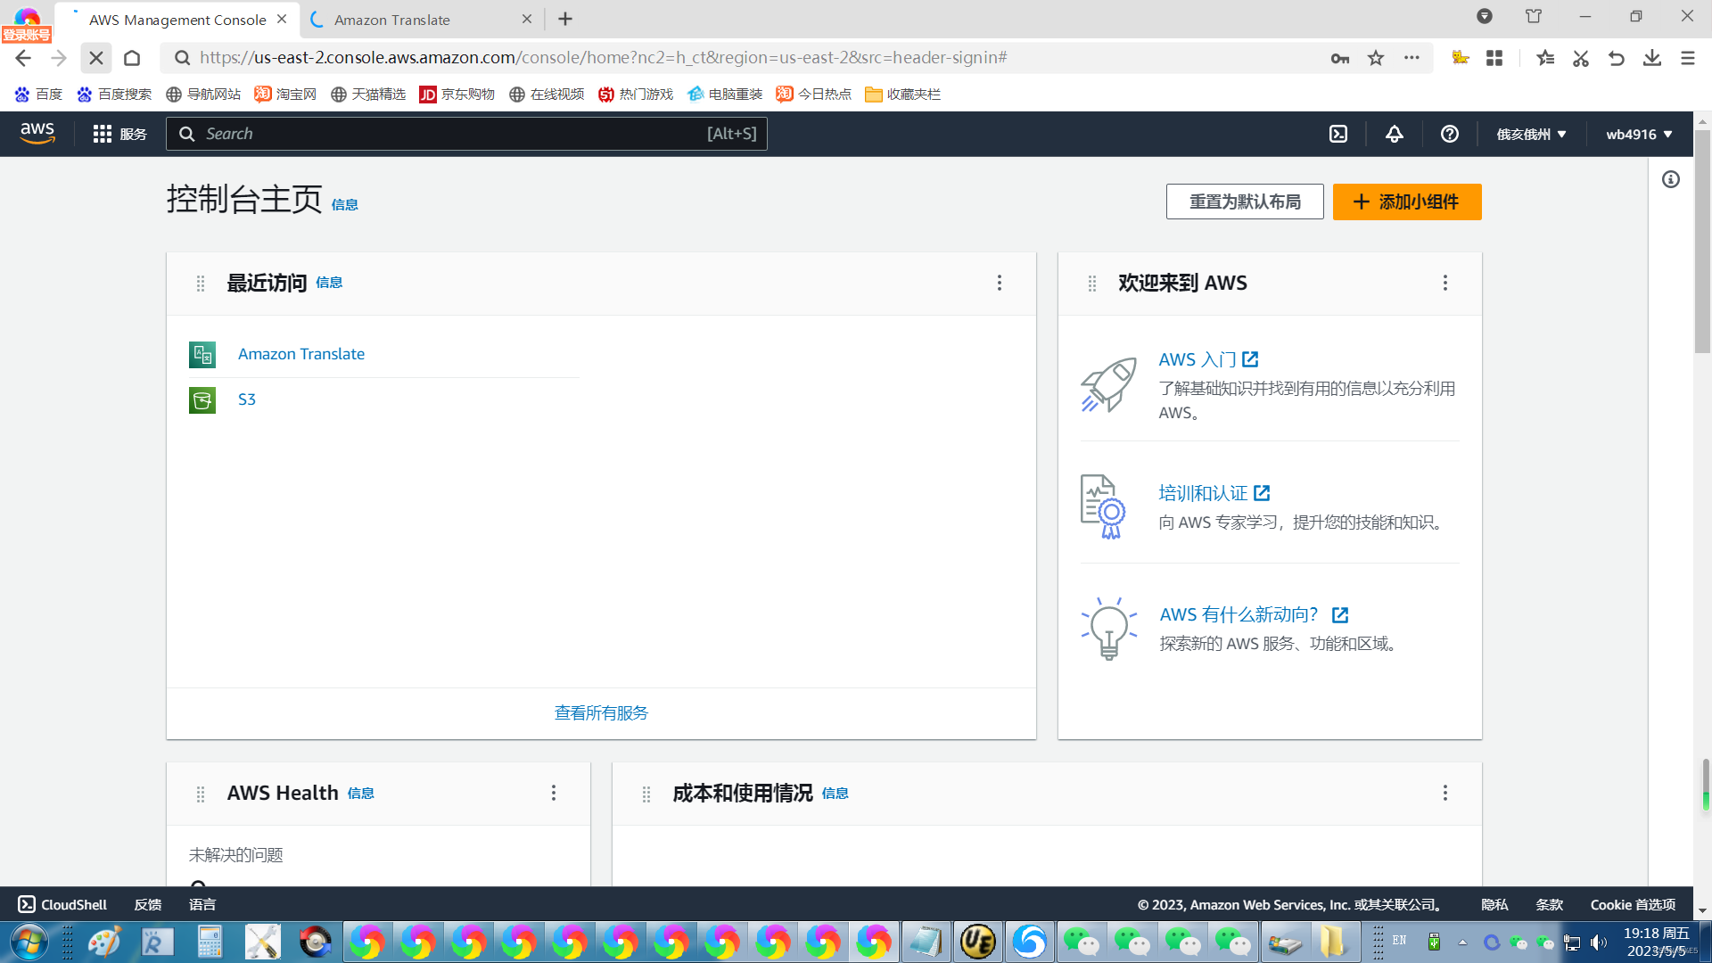
Task: Click 查看所有服务 link
Action: click(x=601, y=712)
